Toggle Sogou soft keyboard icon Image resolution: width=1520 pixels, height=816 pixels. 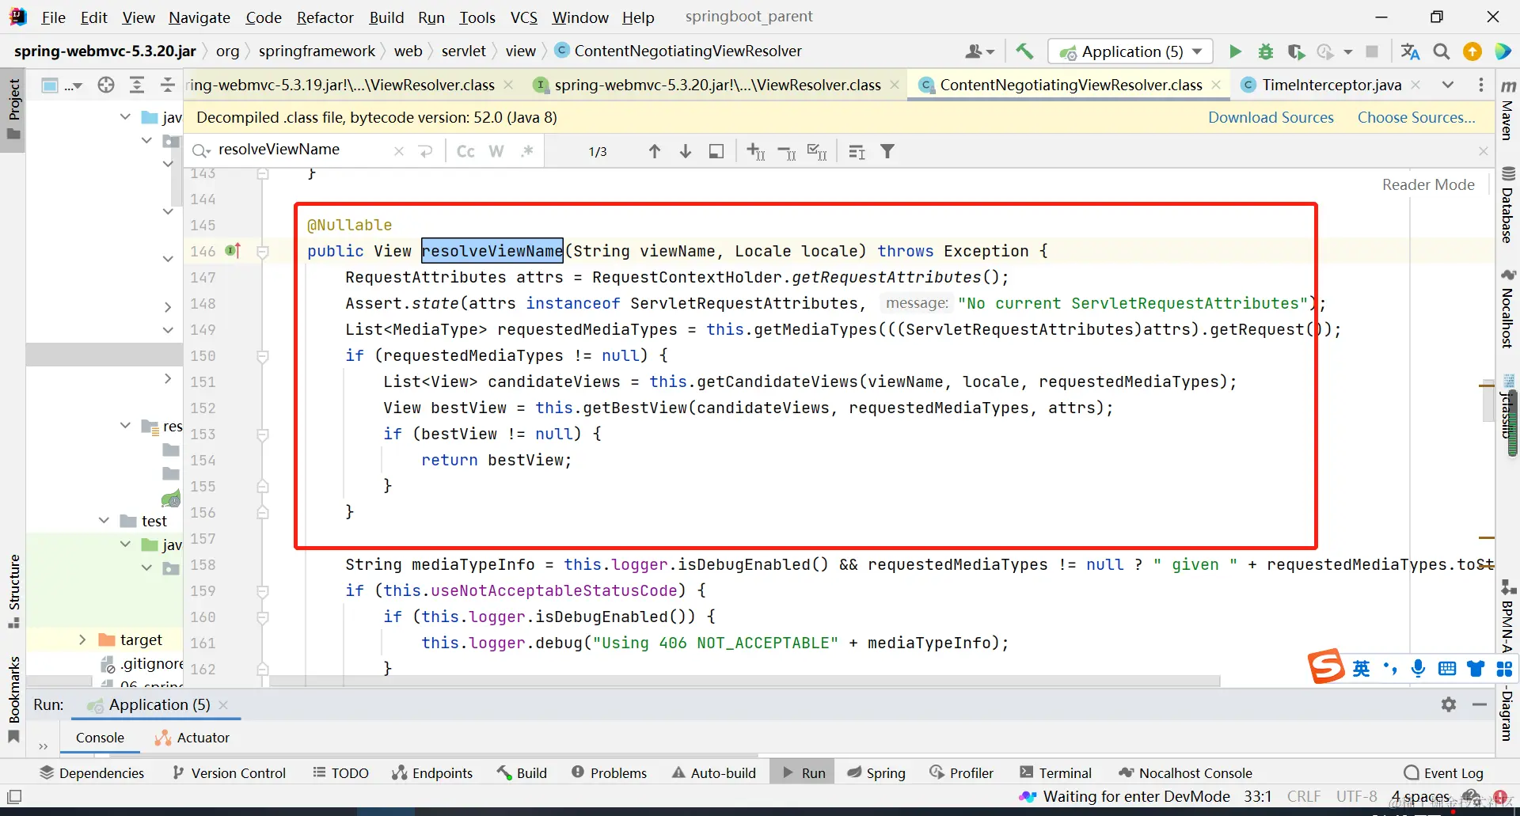point(1447,669)
